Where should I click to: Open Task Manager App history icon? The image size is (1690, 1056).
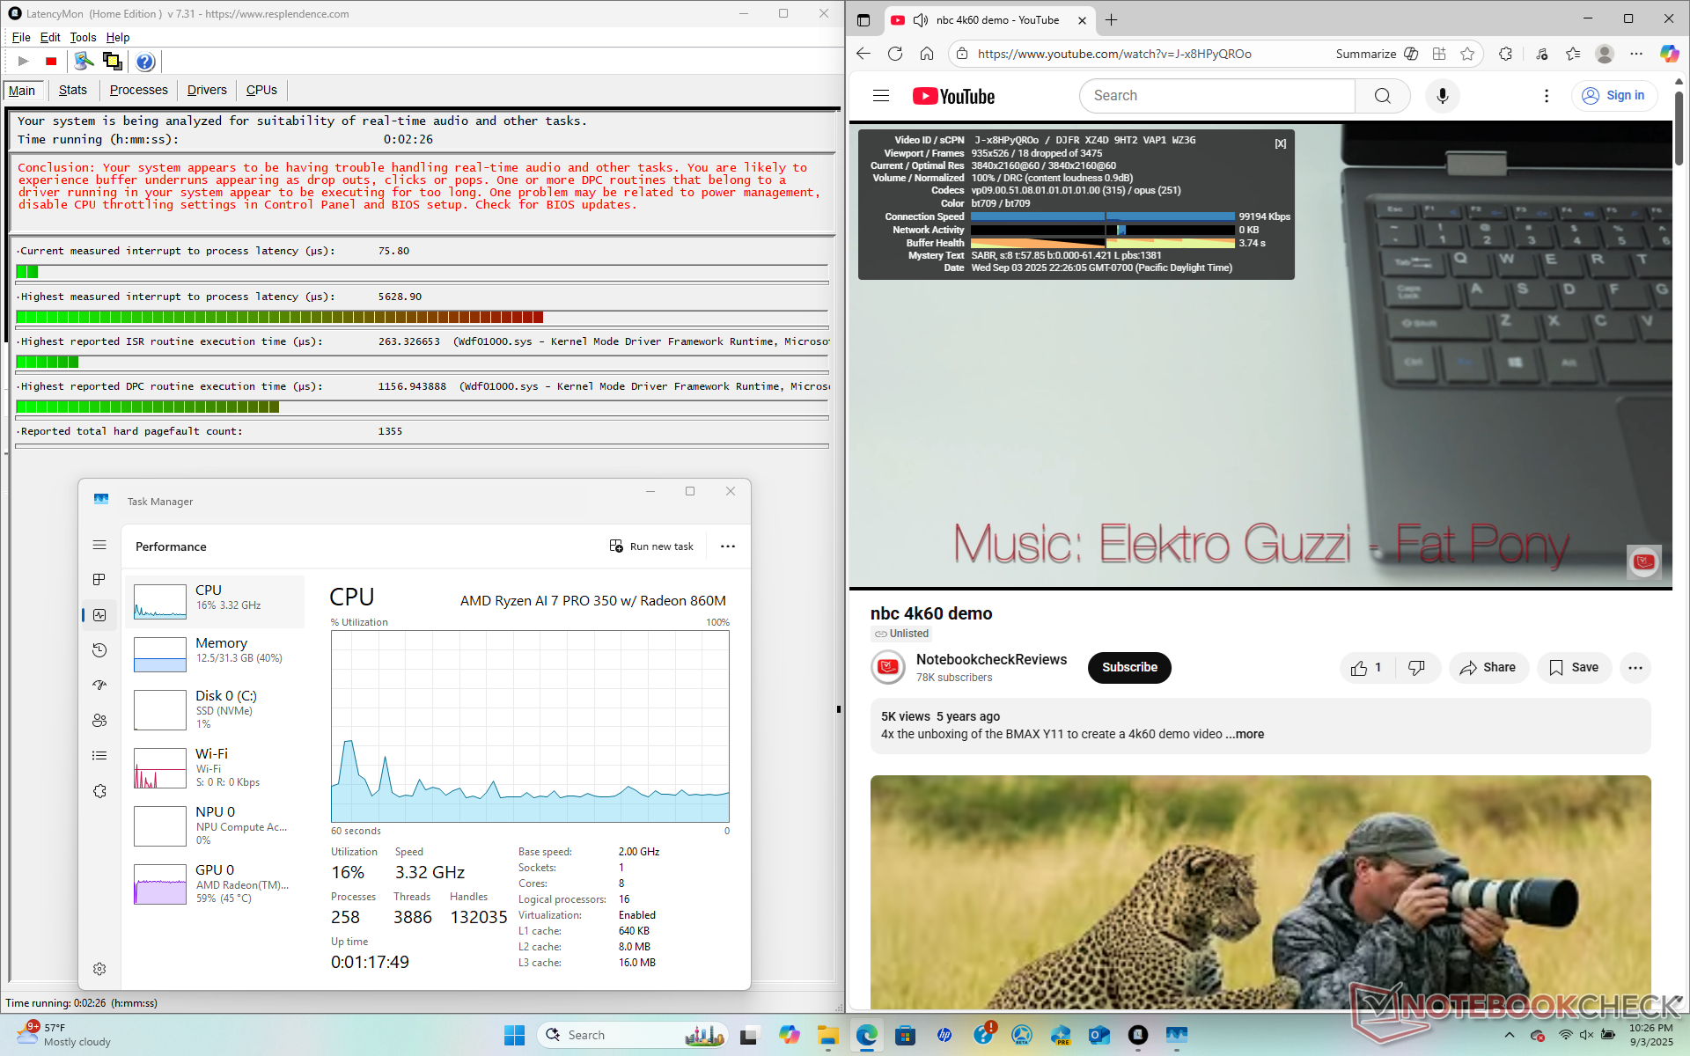(x=99, y=650)
